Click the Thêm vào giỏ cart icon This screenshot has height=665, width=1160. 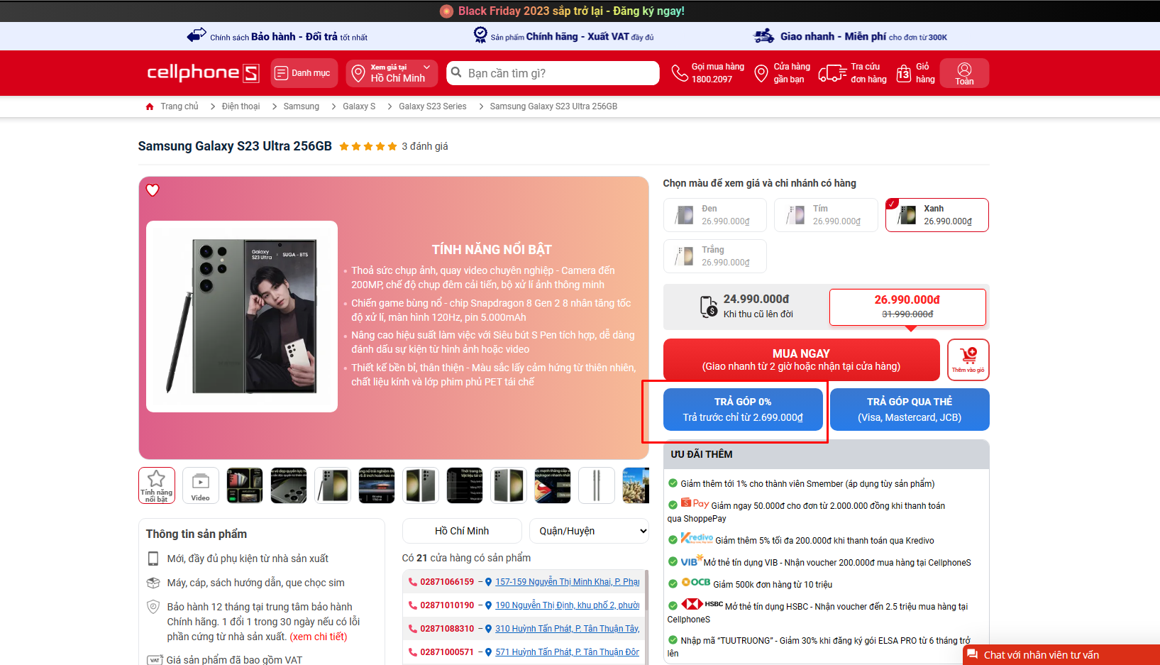[x=968, y=359]
